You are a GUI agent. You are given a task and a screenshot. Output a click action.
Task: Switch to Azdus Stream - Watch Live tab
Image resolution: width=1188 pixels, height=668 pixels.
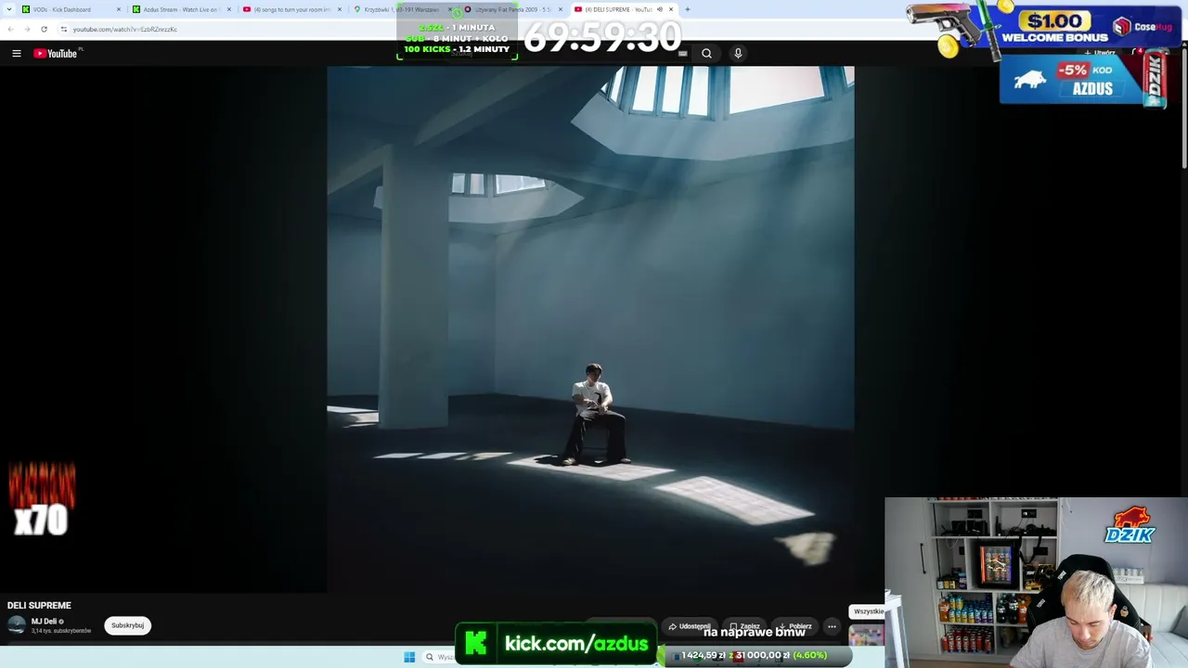pyautogui.click(x=181, y=9)
